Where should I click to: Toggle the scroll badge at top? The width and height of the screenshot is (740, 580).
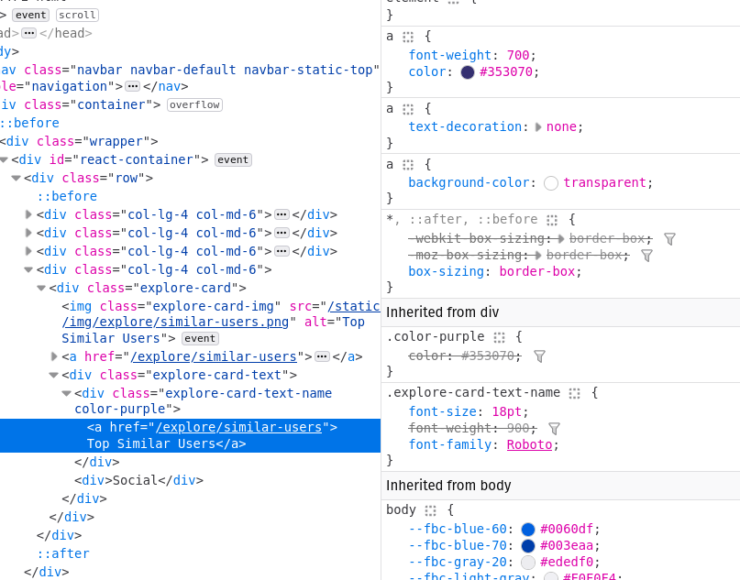click(x=77, y=15)
